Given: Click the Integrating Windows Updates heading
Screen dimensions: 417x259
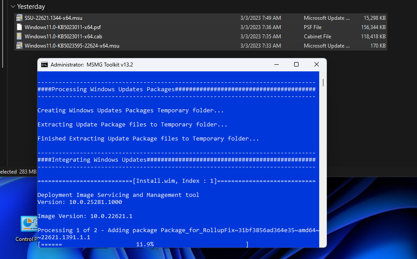Looking at the screenshot, I should [x=177, y=160].
